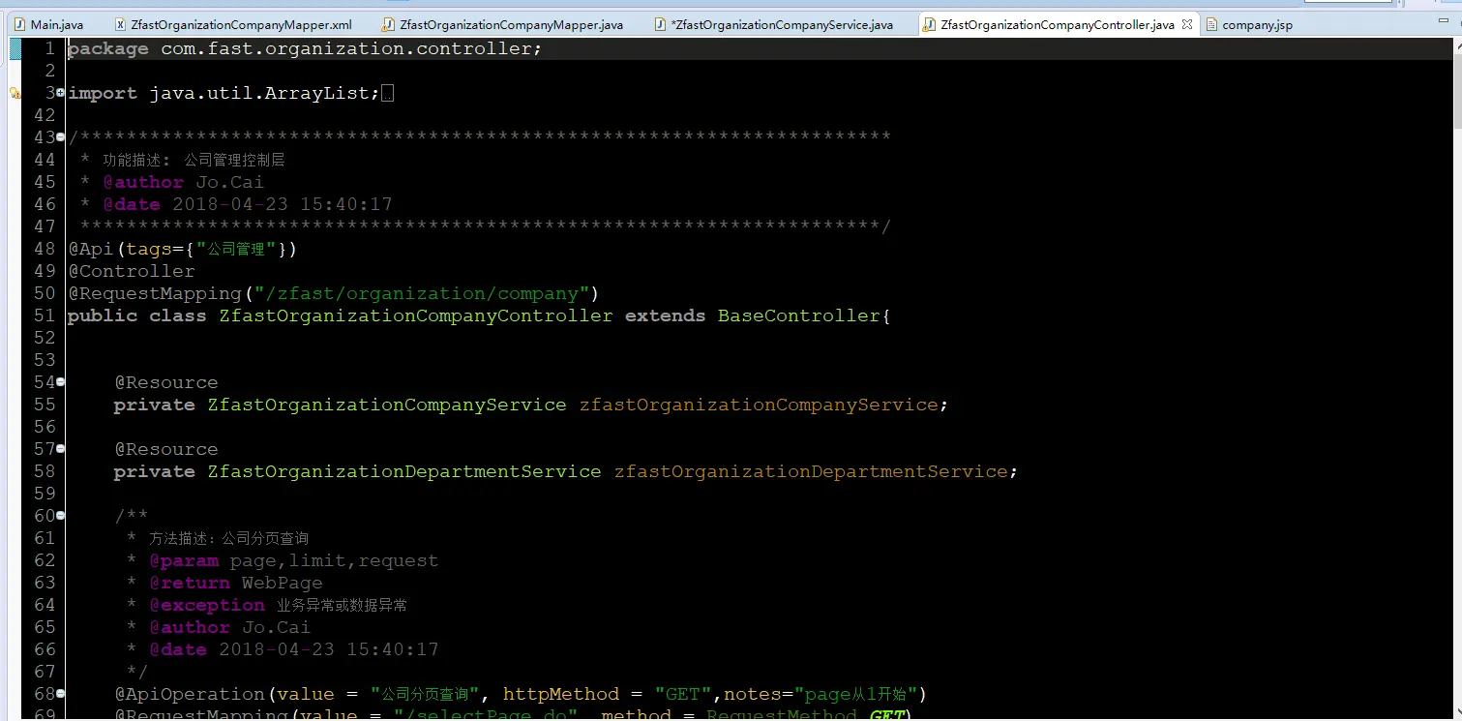
Task: Collapse the fold at line 54 @Resource
Action: click(x=61, y=382)
